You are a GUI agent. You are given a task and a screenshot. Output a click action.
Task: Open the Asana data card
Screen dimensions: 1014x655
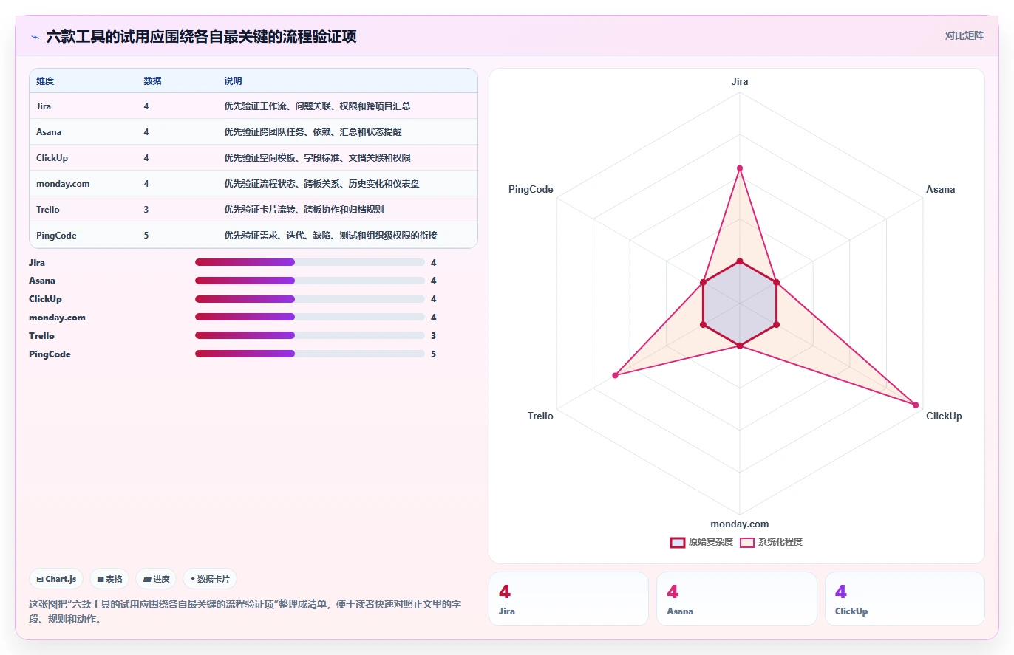point(737,599)
